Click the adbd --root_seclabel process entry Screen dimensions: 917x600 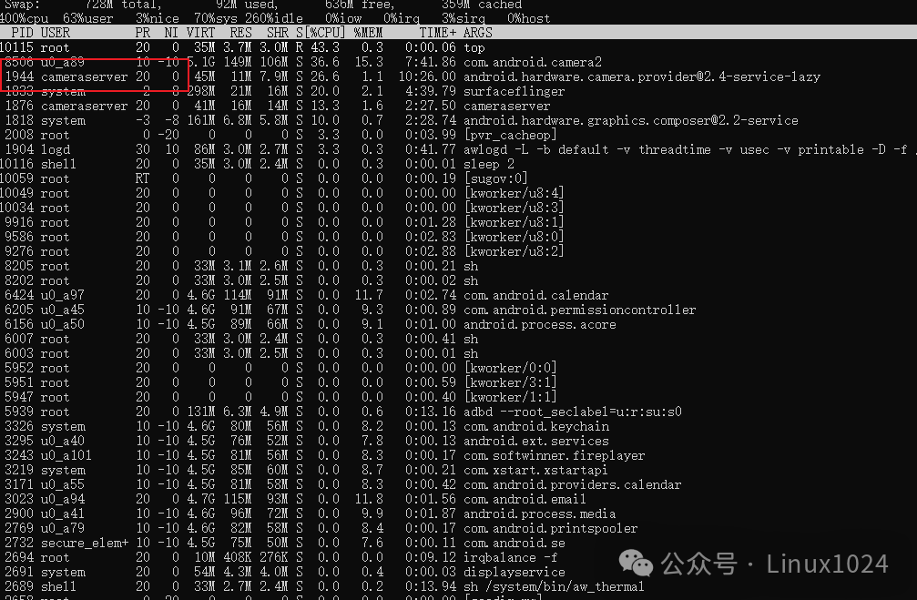point(573,412)
